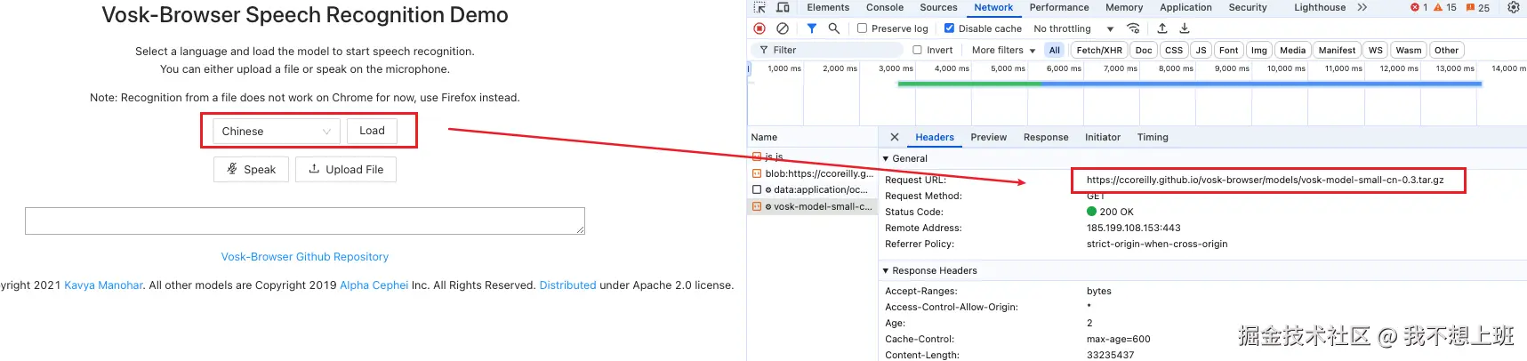Open network conditions wifi icon

click(1133, 28)
